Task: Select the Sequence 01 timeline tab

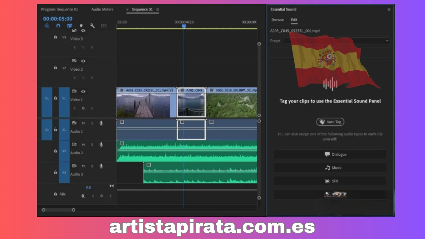Action: (142, 9)
